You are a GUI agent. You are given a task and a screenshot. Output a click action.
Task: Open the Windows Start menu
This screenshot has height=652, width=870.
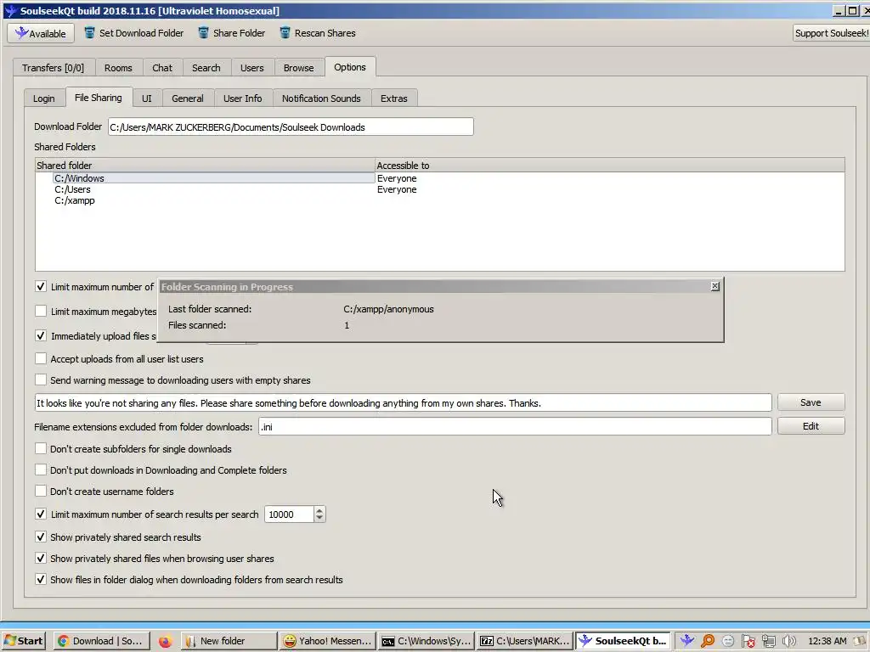(23, 641)
